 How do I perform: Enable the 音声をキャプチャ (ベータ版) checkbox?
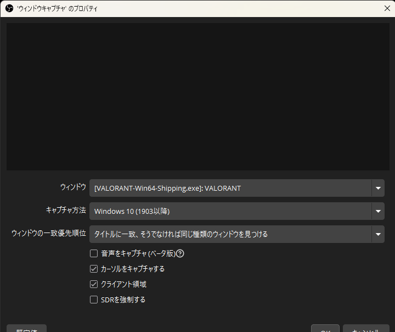94,253
